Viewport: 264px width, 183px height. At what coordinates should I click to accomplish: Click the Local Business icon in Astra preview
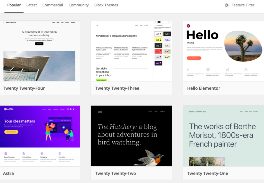coord(6,153)
